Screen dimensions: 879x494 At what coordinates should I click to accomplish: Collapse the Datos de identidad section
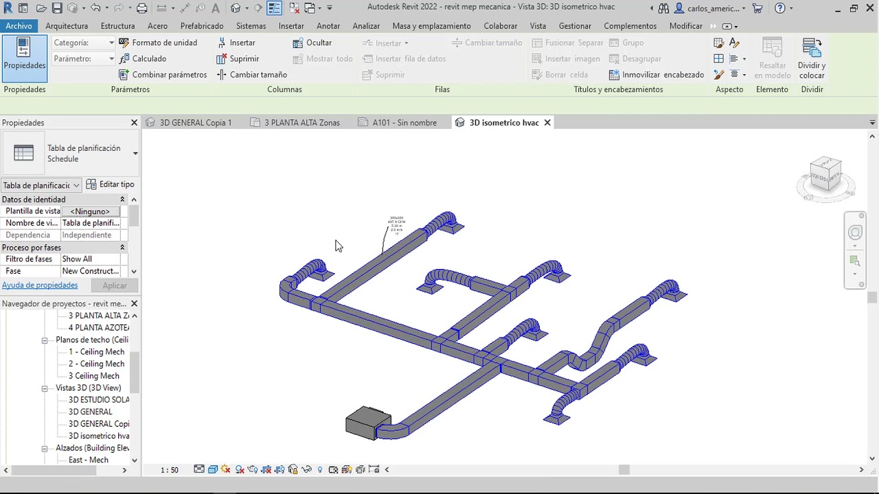[122, 200]
